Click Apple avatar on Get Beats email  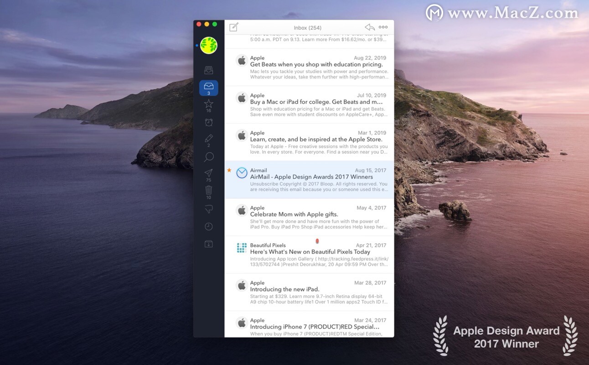242,60
